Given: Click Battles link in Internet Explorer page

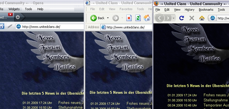Looking at the screenshot, I should pos(133,67).
